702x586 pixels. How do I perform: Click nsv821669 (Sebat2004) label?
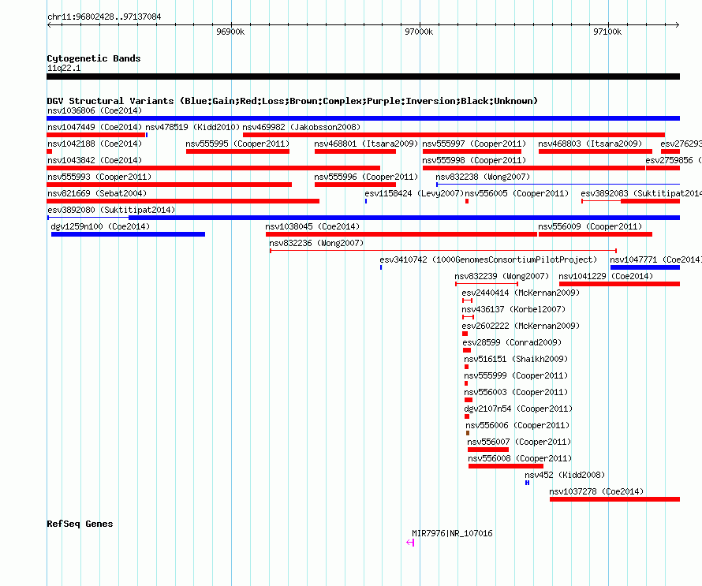coord(97,193)
